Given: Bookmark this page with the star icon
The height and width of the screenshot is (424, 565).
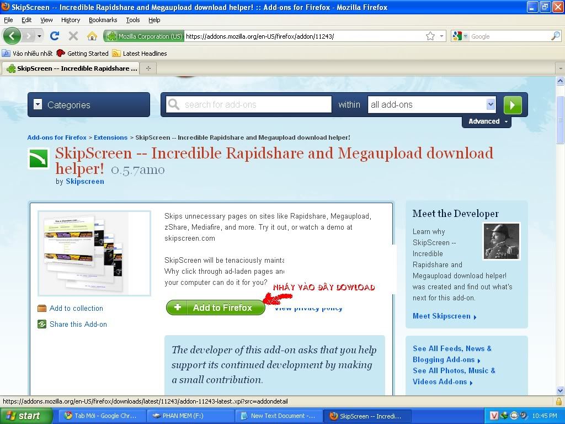Looking at the screenshot, I should click(430, 36).
